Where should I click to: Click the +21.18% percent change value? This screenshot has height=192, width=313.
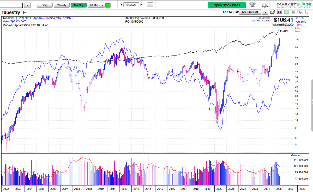[x=301, y=22]
